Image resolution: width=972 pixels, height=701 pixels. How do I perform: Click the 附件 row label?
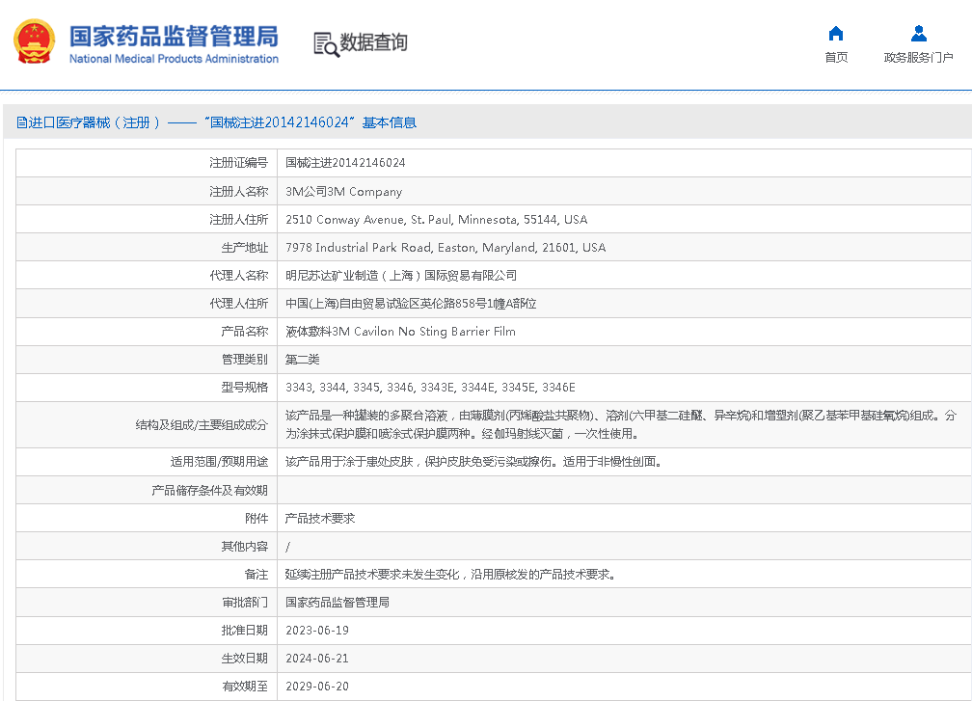tap(256, 518)
